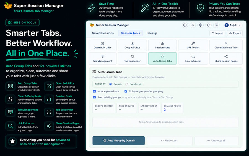
Task: Click the Link Extractor magnifier icon on left
Action: (x=11, y=126)
